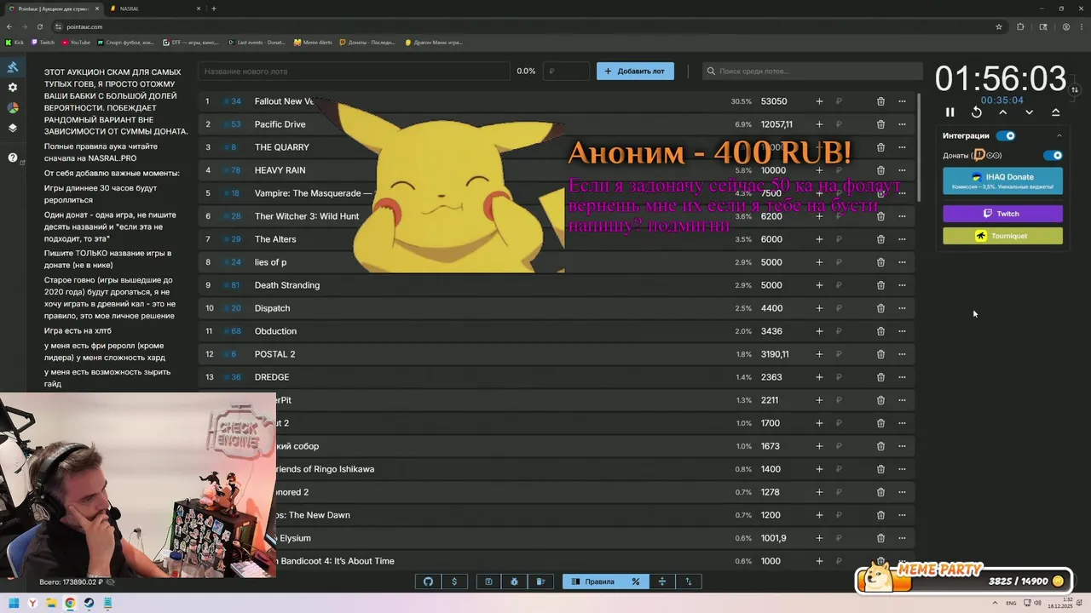Delete the HEAVY RAIN lot
The height and width of the screenshot is (613, 1091).
(880, 170)
